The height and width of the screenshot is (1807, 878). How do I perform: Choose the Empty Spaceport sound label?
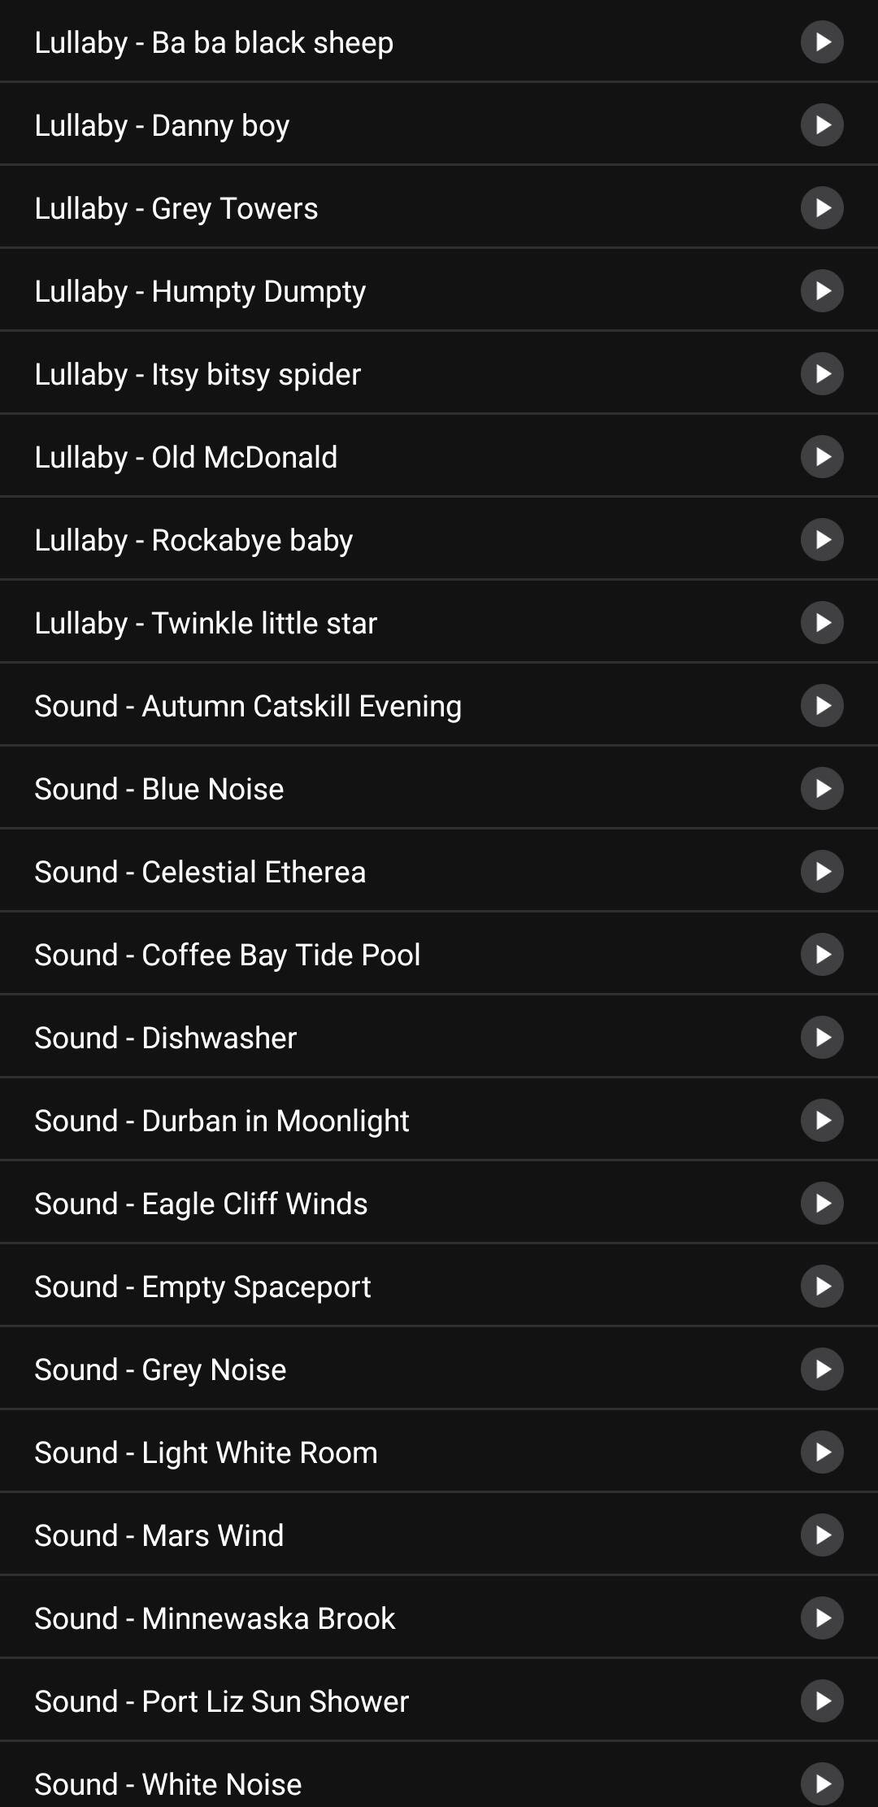click(x=202, y=1287)
